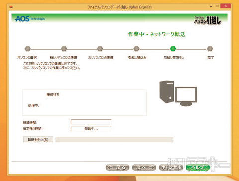Select the 新しいパソコンの準備 step hexagon
Screen dimensions: 239x181
tap(64, 49)
